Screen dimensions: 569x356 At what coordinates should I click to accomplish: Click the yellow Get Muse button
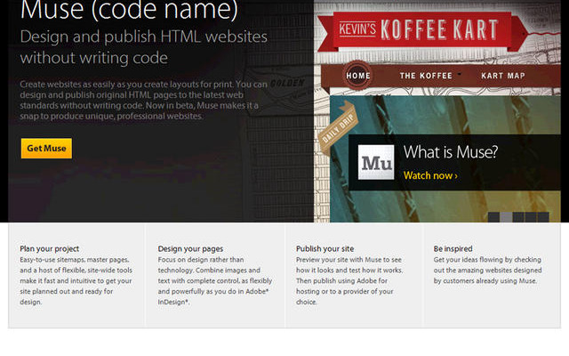[46, 149]
